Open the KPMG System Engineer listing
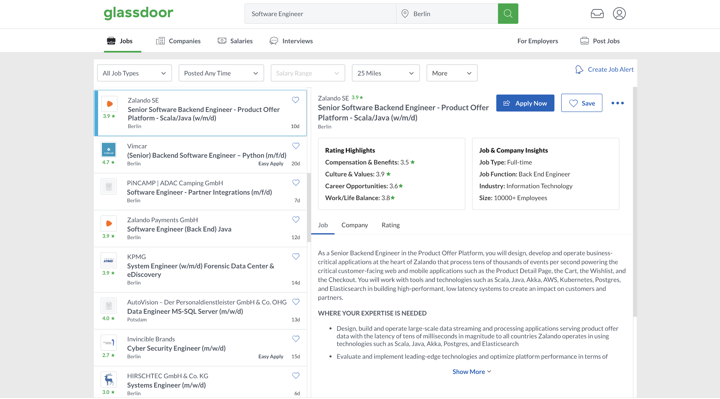The image size is (720, 399). click(x=200, y=270)
